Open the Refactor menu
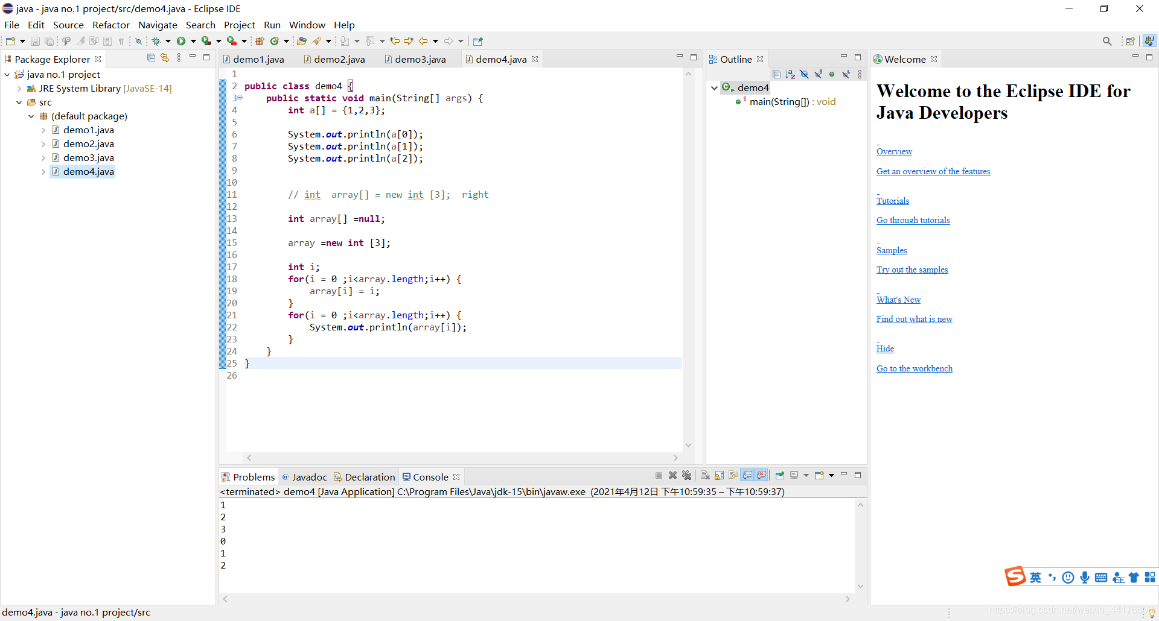Viewport: 1159px width, 621px height. tap(111, 25)
